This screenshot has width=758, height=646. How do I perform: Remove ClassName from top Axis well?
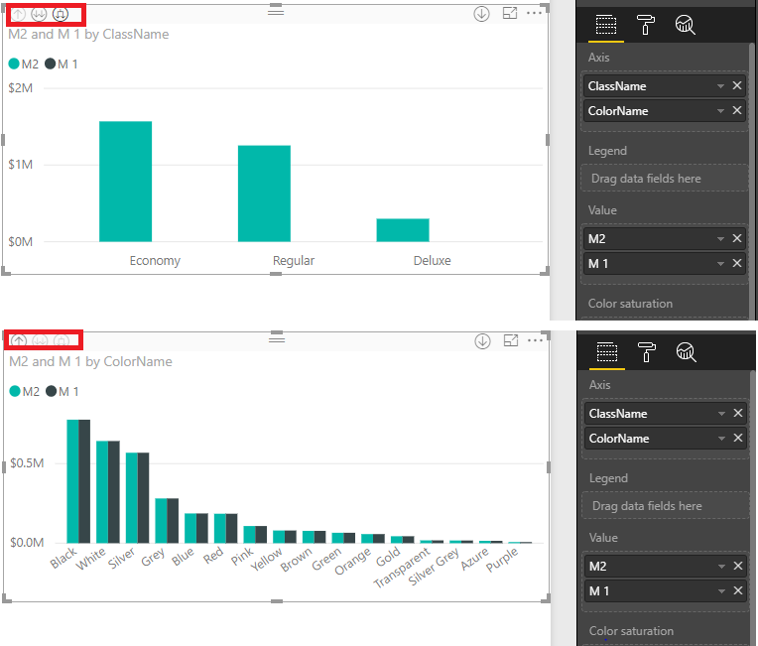click(737, 85)
